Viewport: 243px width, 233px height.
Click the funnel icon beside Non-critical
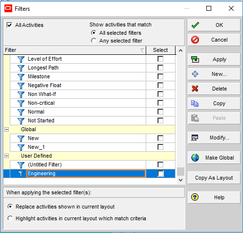click(x=21, y=103)
